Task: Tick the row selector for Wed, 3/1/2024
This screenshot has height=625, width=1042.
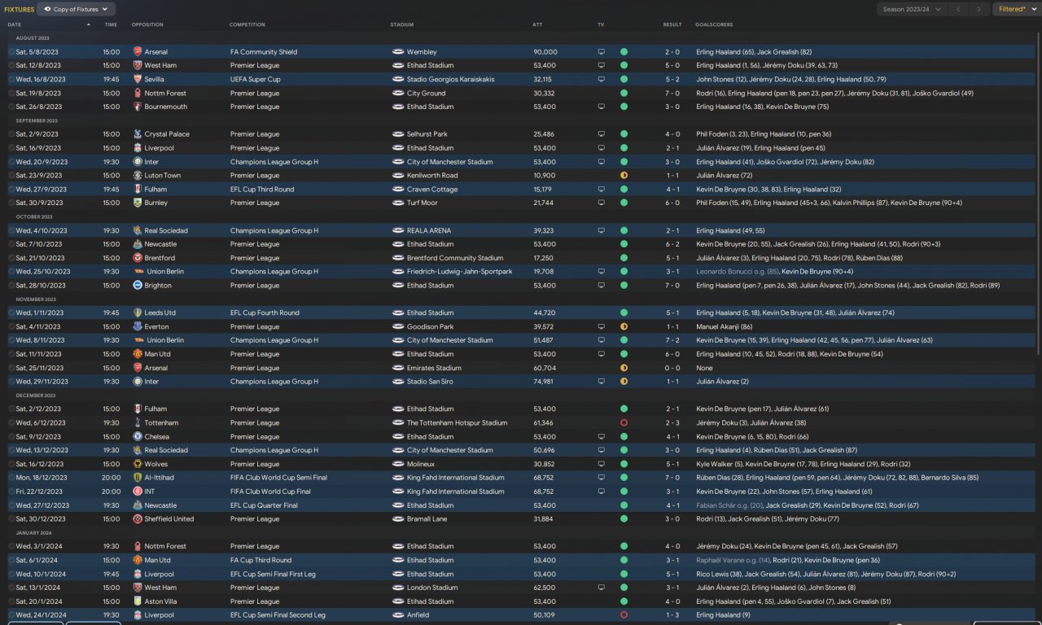Action: tap(11, 547)
